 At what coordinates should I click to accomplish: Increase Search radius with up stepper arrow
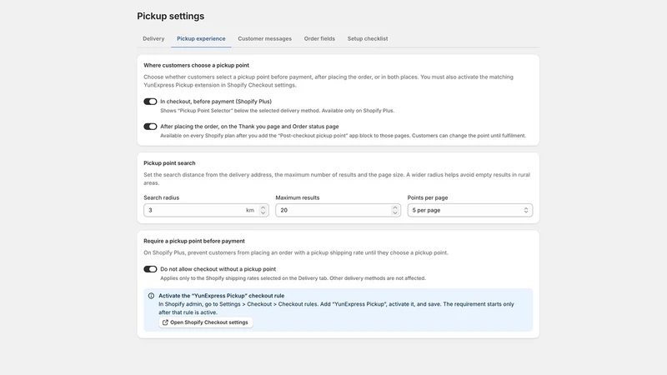(x=263, y=207)
